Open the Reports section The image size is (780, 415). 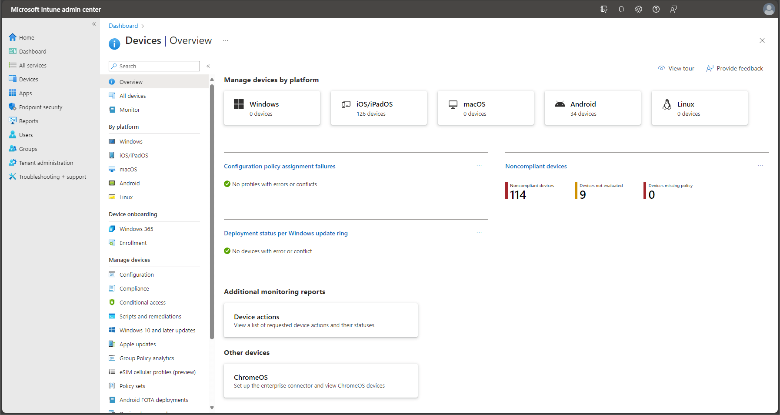(x=28, y=120)
